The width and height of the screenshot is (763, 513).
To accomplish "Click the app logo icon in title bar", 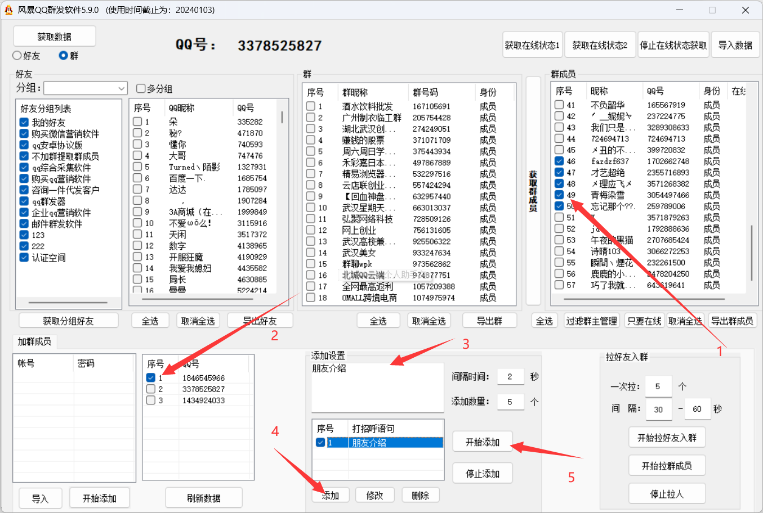I will 8,10.
